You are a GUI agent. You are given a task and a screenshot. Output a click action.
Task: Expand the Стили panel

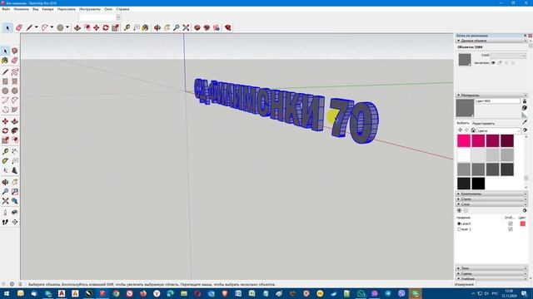(491, 199)
